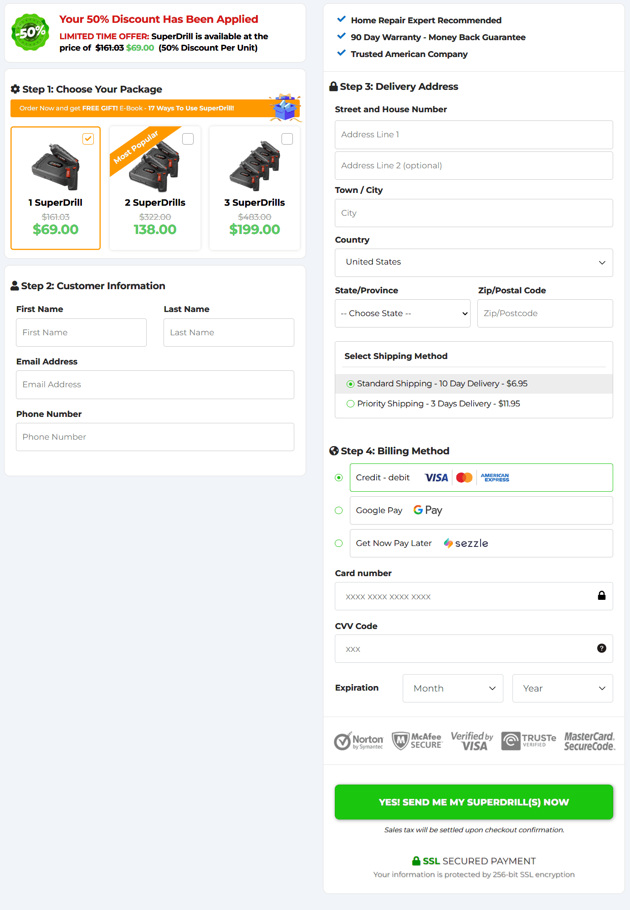Uncheck the 1 SuperDrill package checkbox
This screenshot has width=630, height=910.
click(88, 139)
